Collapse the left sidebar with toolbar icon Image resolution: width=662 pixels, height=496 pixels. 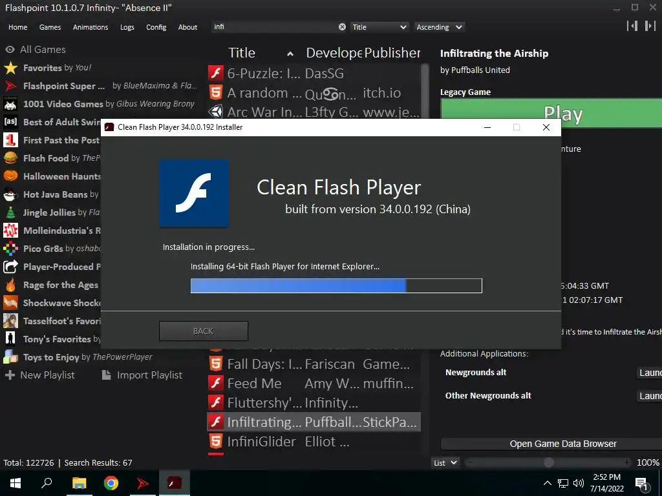click(x=632, y=26)
